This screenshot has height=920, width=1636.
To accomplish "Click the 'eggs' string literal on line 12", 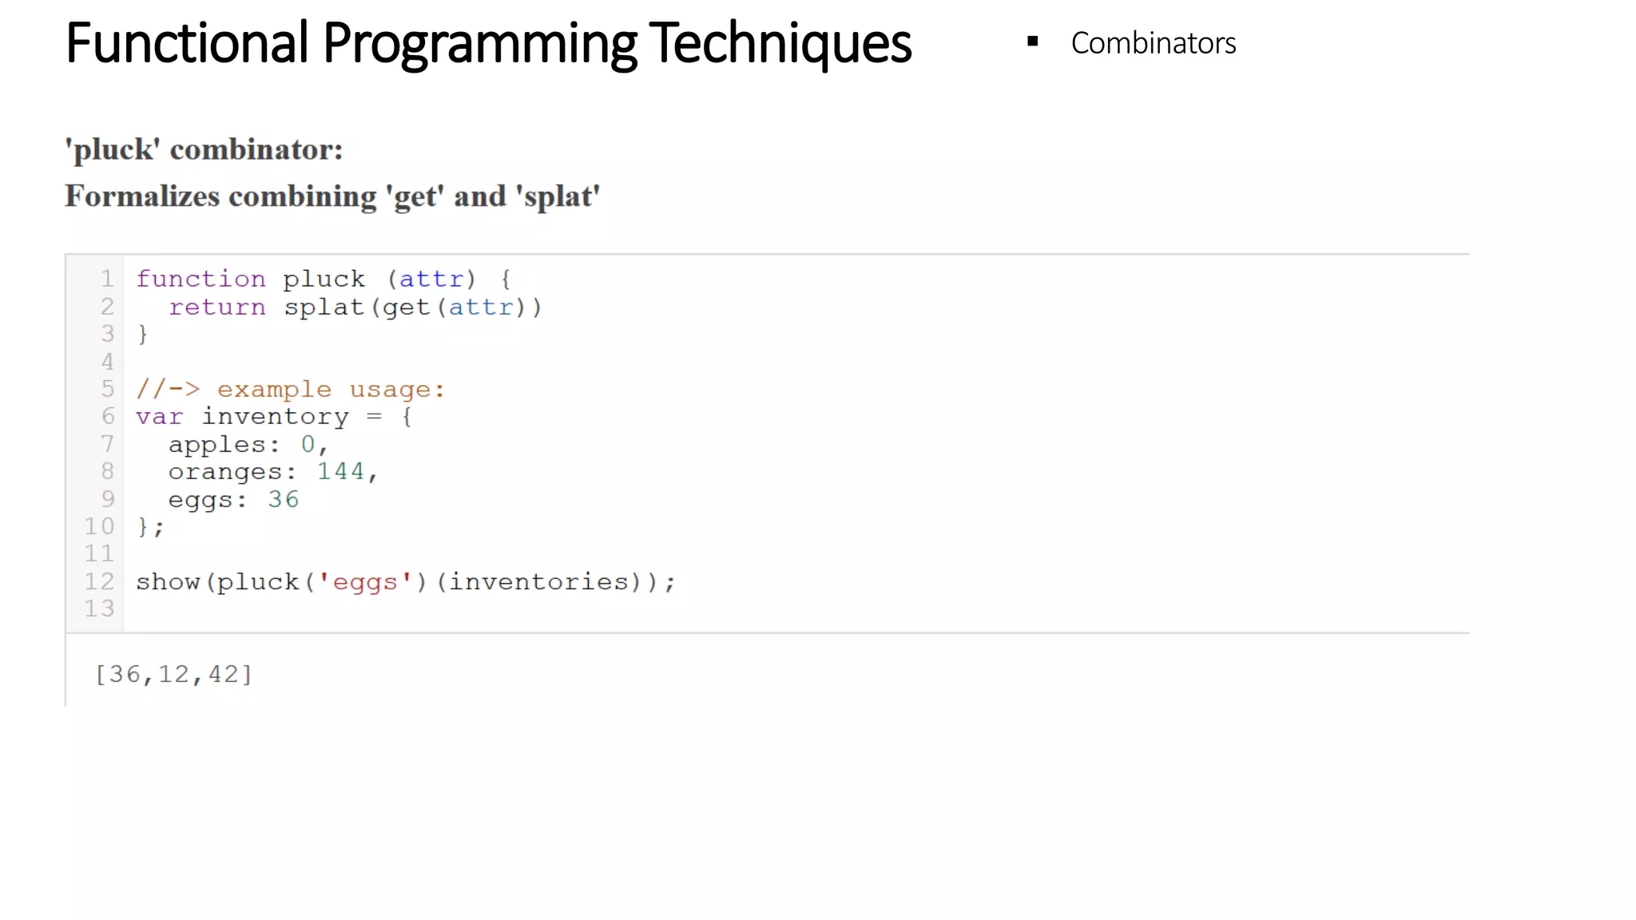I will click(365, 582).
